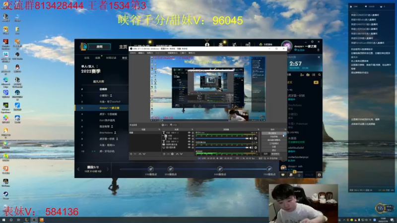Switch to League 排位 tab
The height and width of the screenshot is (223, 397).
[x=125, y=58]
